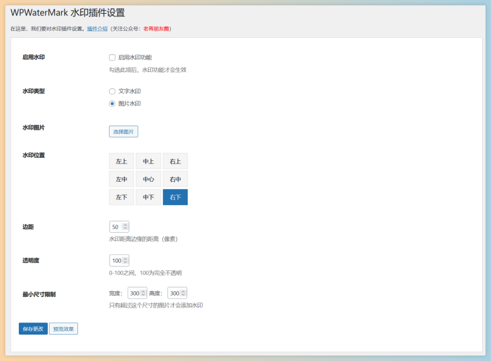The width and height of the screenshot is (491, 361).
Task: Click the 宽度 field spinner arrows
Action: tap(143, 293)
